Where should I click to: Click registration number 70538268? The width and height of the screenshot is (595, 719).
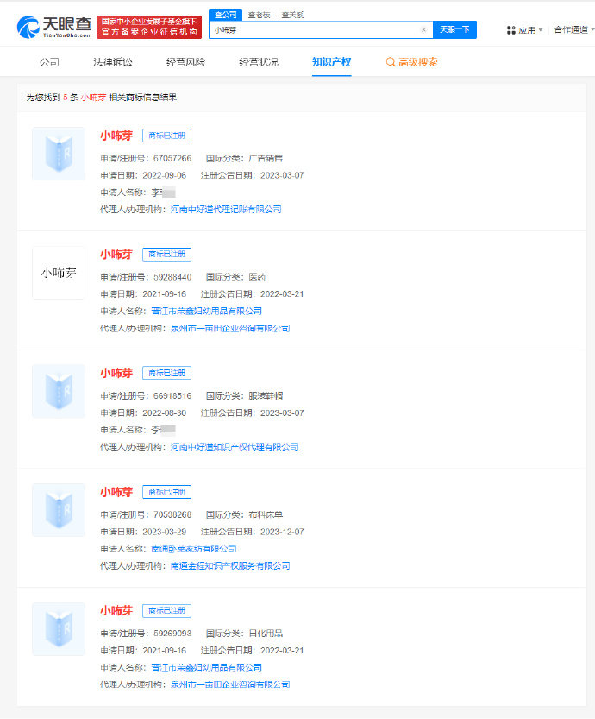[172, 515]
